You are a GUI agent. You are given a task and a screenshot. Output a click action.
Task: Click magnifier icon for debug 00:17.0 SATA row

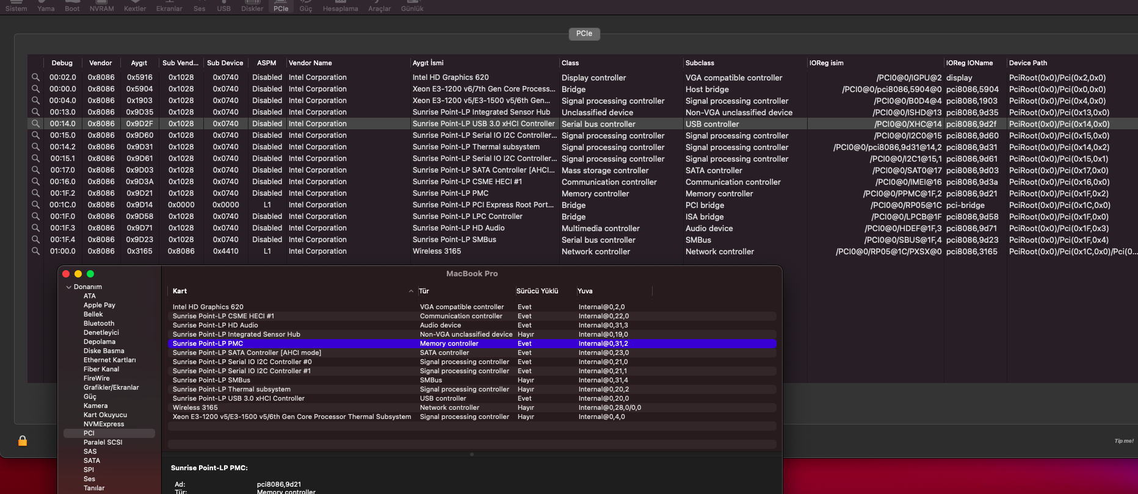[35, 170]
